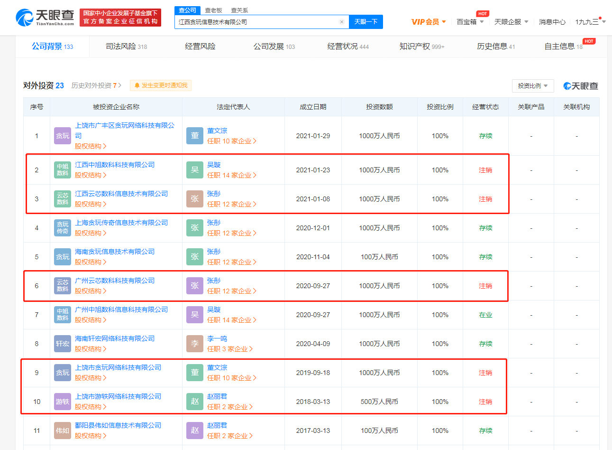This screenshot has height=450, width=612.
Task: Open 任职 3 家企业 for 李一鸣
Action: (x=230, y=349)
